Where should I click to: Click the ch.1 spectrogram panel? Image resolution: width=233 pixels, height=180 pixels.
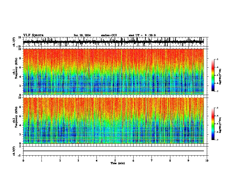tap(113, 72)
